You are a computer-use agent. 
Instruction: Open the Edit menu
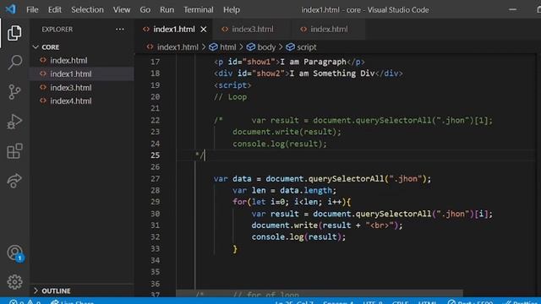click(x=54, y=9)
